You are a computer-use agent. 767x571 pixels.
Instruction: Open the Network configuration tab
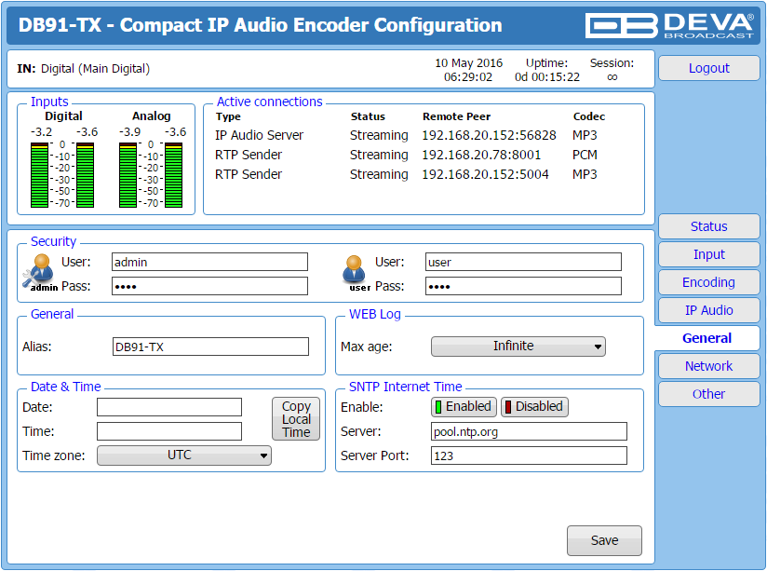coord(708,366)
